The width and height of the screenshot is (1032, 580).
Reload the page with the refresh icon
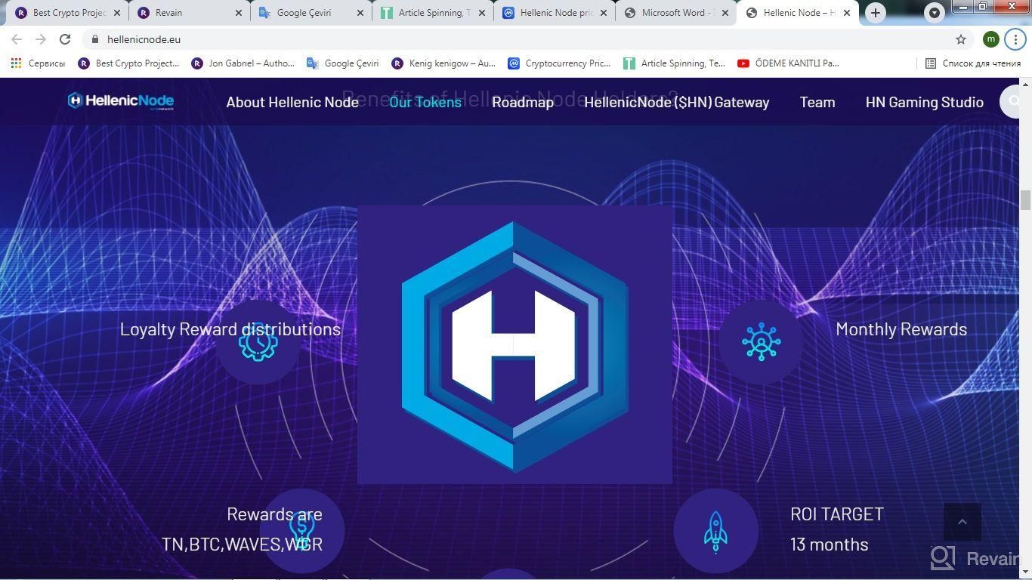[x=65, y=39]
